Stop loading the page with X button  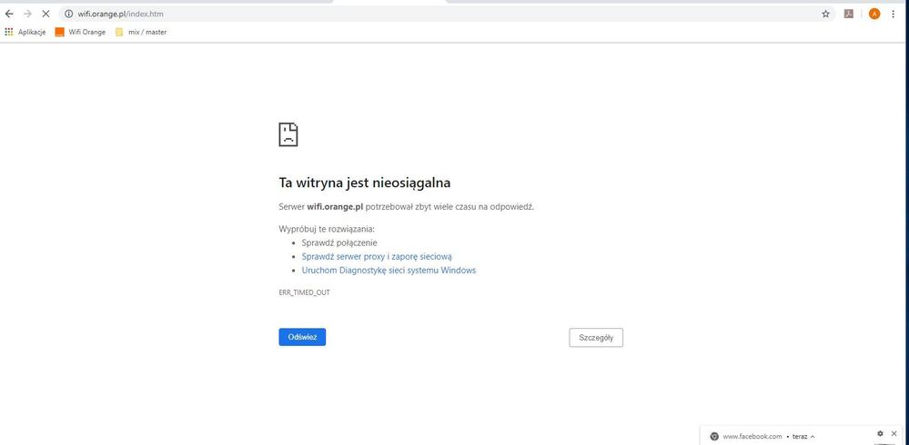pos(45,15)
